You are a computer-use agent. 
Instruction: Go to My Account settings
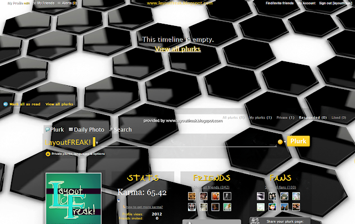306,3
